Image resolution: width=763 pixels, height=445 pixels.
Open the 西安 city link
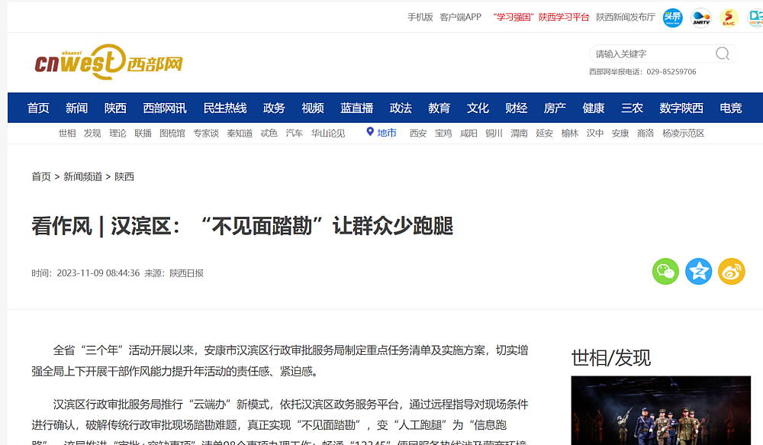coord(418,133)
